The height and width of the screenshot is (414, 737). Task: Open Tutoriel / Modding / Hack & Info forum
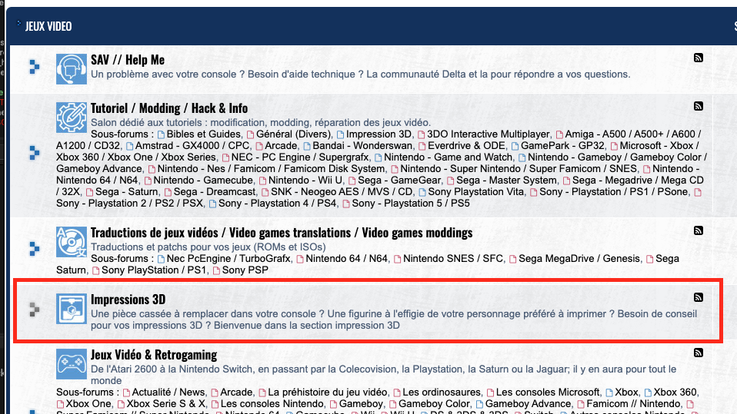coord(169,108)
